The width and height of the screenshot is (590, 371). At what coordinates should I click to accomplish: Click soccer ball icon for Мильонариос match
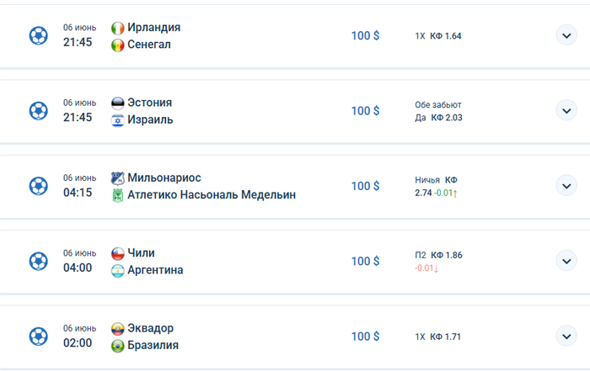coord(38,186)
